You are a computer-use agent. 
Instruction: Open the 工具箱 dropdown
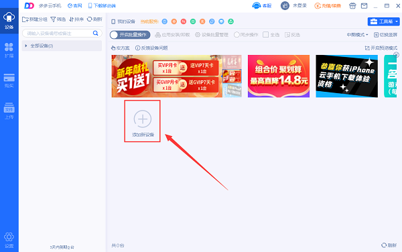click(383, 21)
